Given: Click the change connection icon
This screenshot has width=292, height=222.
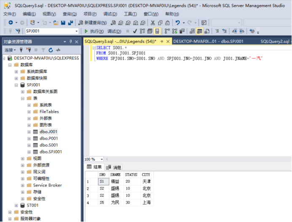Looking at the screenshot, I should (x=18, y=31).
